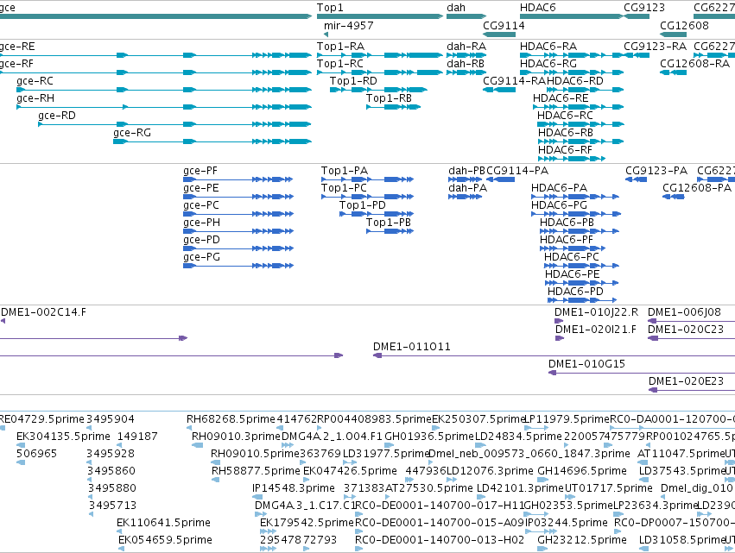Select transcript gce-RC
The image size is (735, 553).
tap(35, 81)
